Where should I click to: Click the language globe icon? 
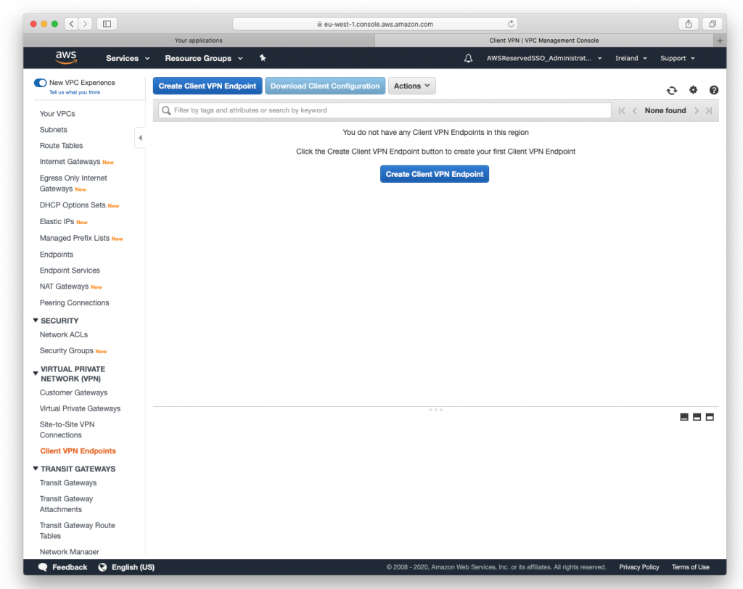pos(102,567)
